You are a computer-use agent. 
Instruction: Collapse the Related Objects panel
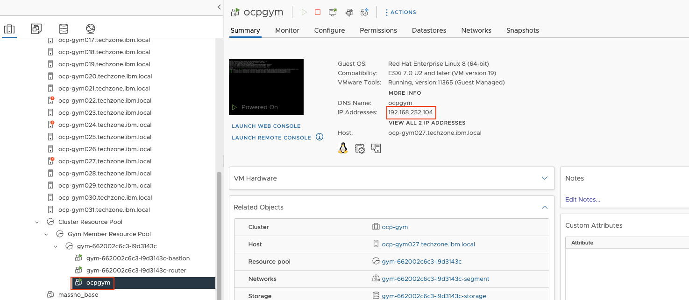click(x=544, y=207)
